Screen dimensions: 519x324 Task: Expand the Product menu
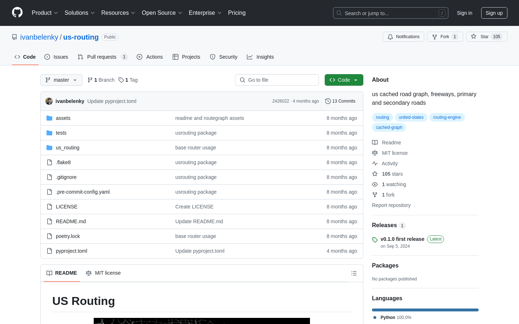[x=45, y=13]
